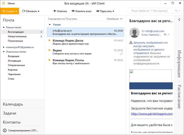Expand the mansorysoft1@yandex.ru account folder
The image size is (184, 135).
pos(3,47)
